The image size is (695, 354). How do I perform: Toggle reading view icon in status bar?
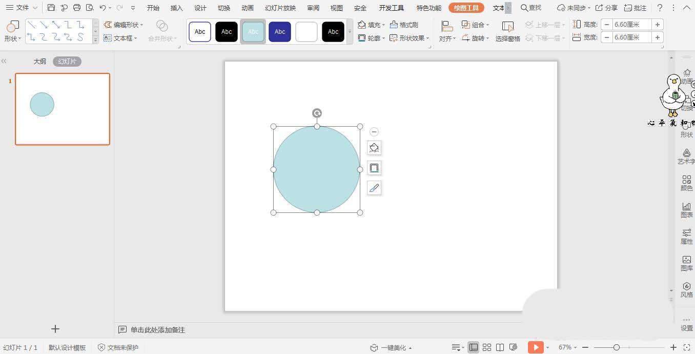[500, 347]
